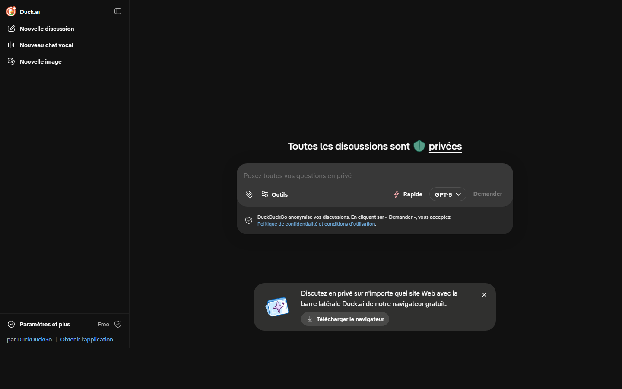Click the chevron icon beside Paramètres et plus
Viewport: 622px width, 389px height.
11,324
